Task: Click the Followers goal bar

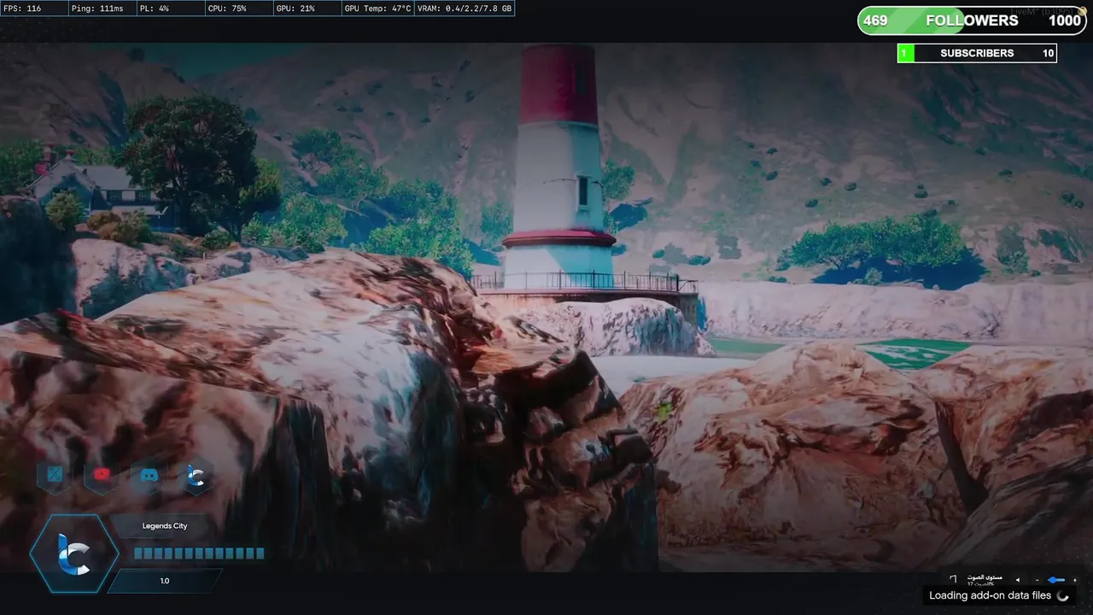Action: [x=972, y=20]
